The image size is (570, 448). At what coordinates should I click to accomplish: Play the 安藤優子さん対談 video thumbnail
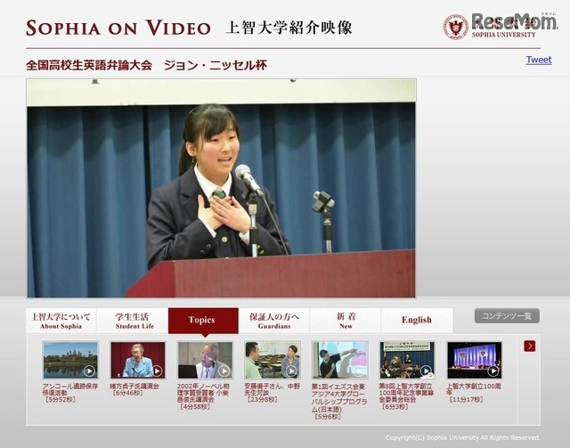(273, 360)
